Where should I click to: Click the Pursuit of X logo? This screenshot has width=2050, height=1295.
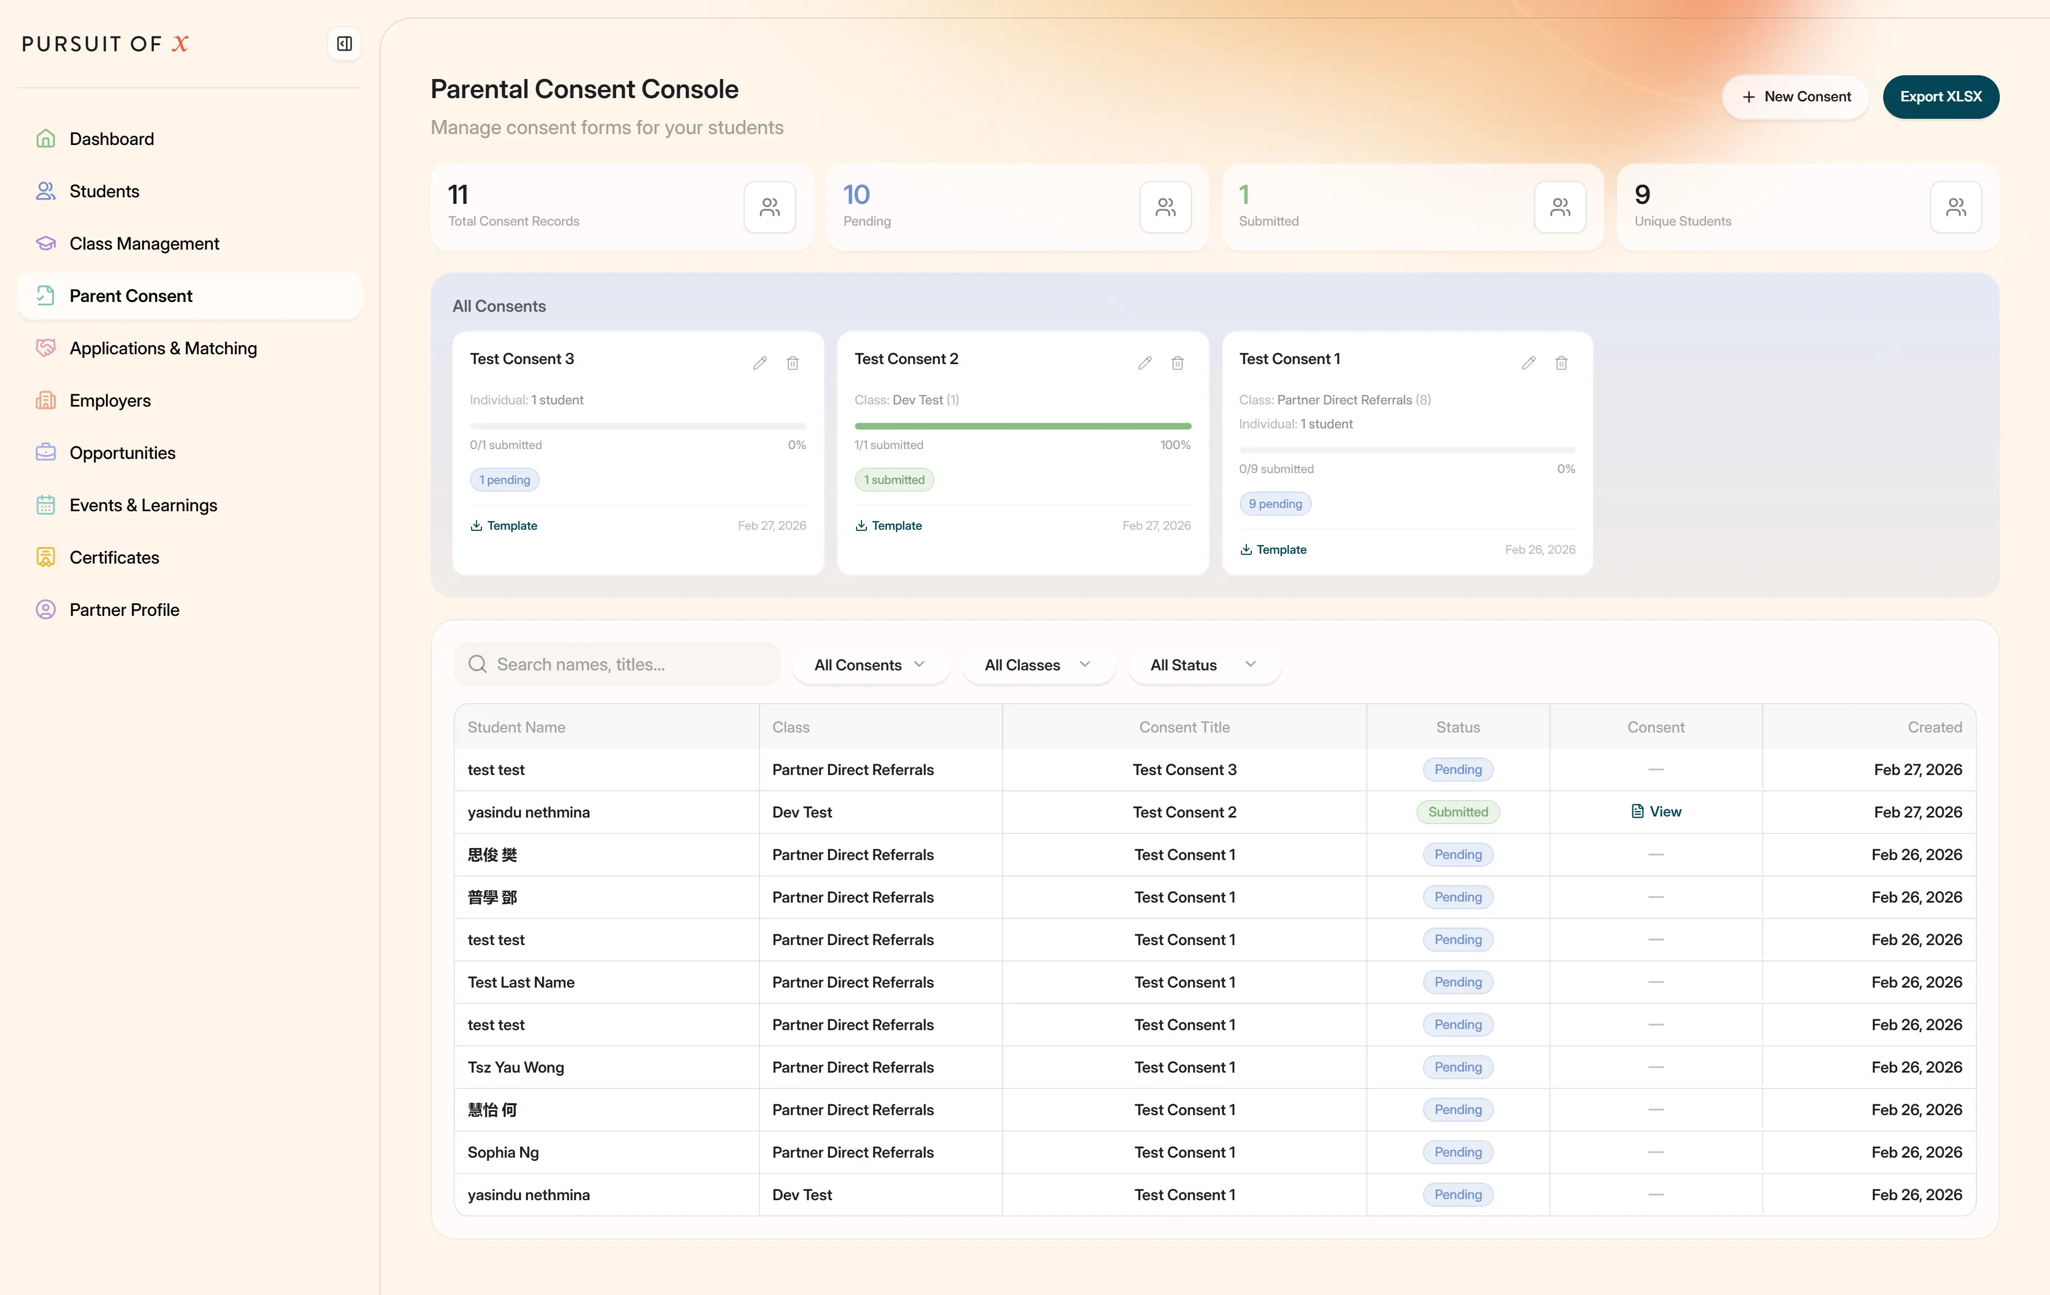[x=106, y=44]
